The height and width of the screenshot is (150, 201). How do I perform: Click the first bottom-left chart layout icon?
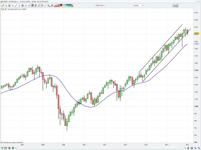point(2,148)
